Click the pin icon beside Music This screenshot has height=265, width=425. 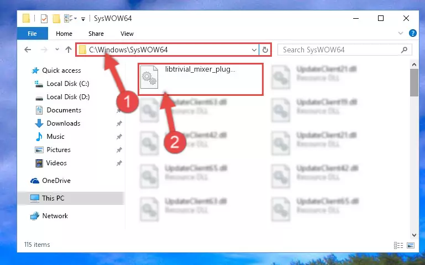point(119,137)
